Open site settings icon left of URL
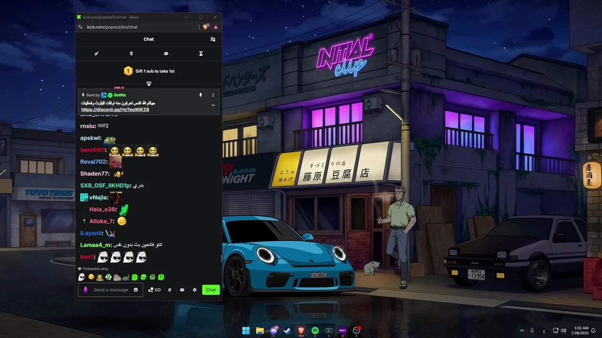Image resolution: width=602 pixels, height=338 pixels. click(80, 27)
